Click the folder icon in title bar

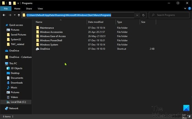pyautogui.click(x=3, y=3)
